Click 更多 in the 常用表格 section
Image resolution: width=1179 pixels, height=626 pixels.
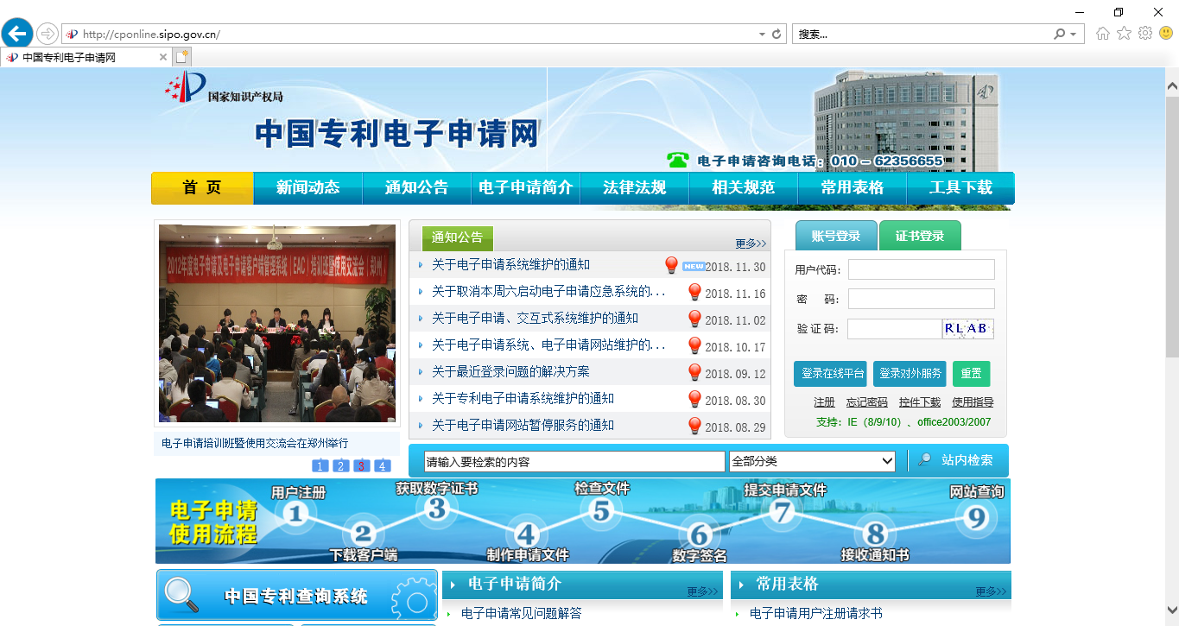pyautogui.click(x=991, y=591)
